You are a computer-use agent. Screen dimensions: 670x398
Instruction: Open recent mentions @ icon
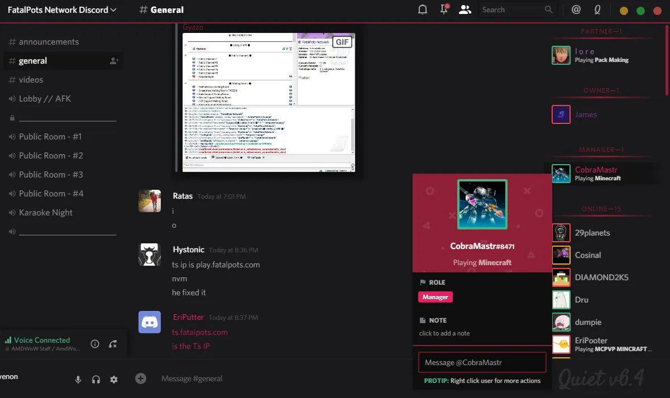coord(576,9)
